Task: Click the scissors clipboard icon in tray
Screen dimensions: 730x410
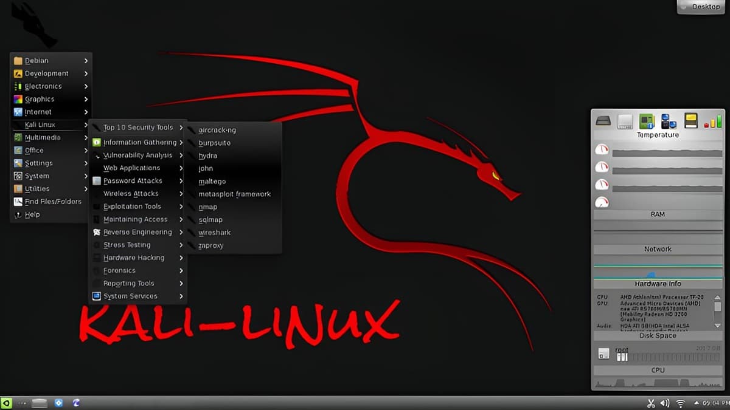Action: click(x=650, y=403)
